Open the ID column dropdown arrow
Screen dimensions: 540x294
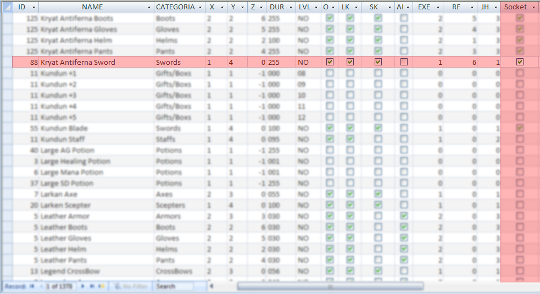34,7
